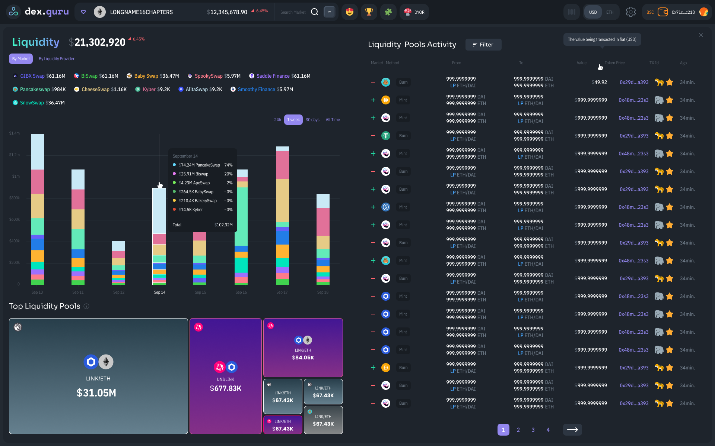Click the Tether token icon

coord(386,136)
